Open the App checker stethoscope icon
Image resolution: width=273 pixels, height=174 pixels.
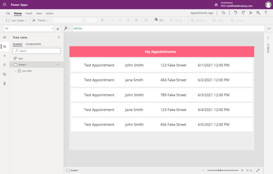tap(223, 13)
